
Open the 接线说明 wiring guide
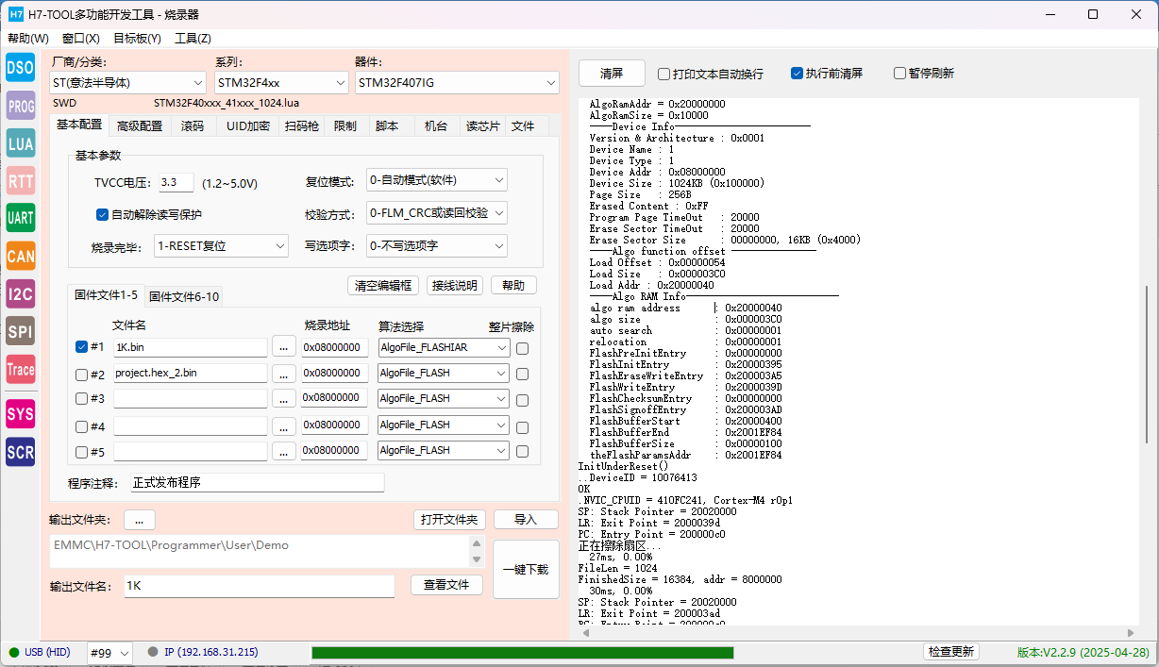454,285
